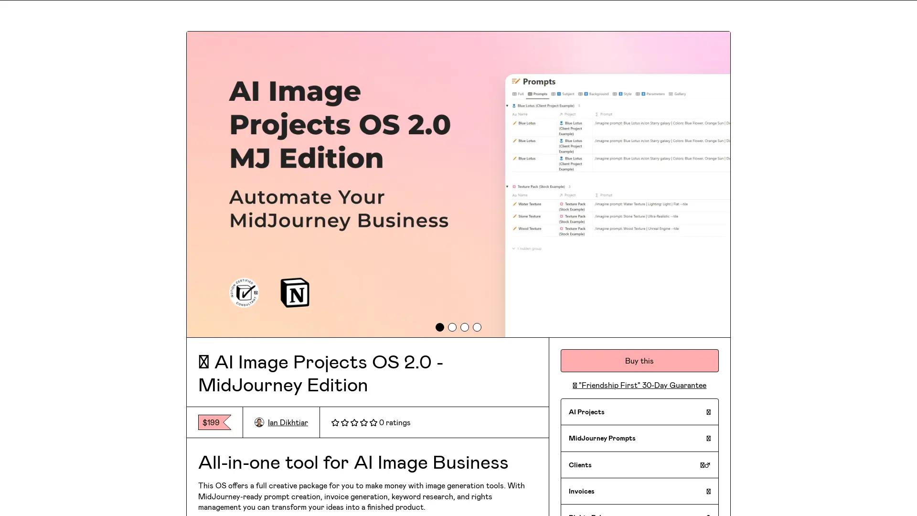Image resolution: width=917 pixels, height=516 pixels.
Task: Select the third carousel dot
Action: 465,327
